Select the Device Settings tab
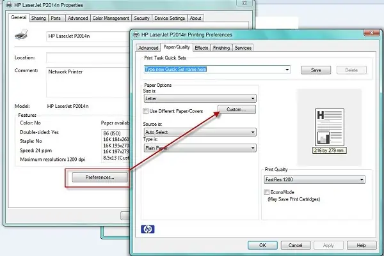 [170, 19]
